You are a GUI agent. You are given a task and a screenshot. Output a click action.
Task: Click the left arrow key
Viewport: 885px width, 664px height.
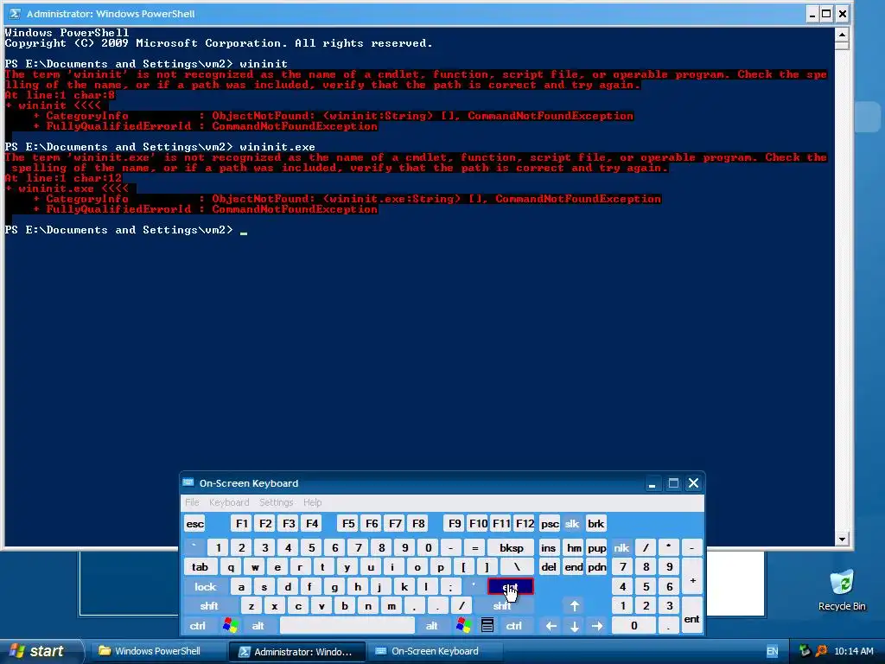point(551,626)
